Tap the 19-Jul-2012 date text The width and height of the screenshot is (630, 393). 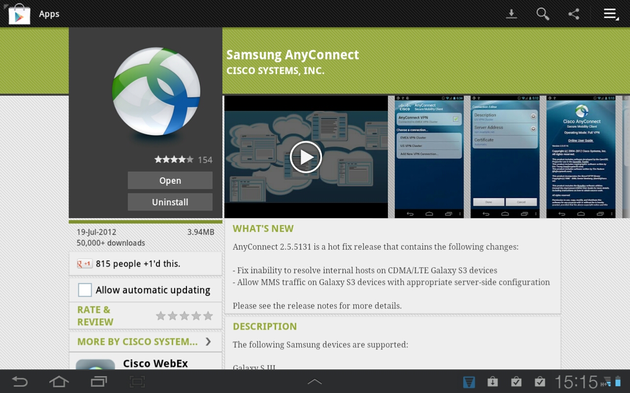pyautogui.click(x=96, y=232)
